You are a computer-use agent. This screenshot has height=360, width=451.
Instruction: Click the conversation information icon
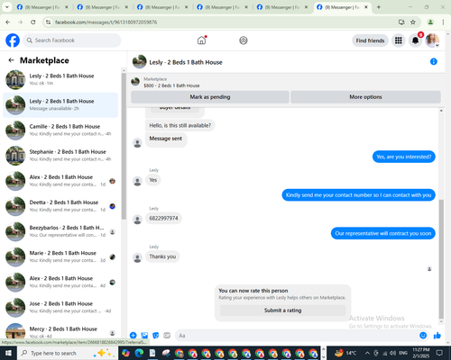tap(434, 61)
